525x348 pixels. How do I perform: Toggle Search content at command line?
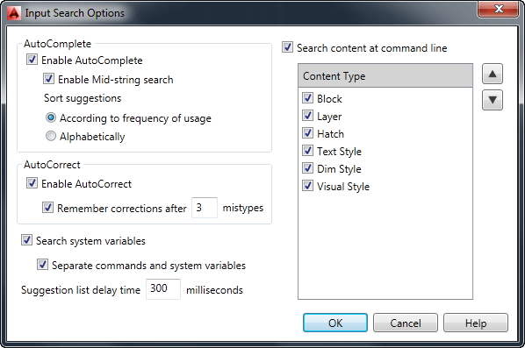(287, 47)
